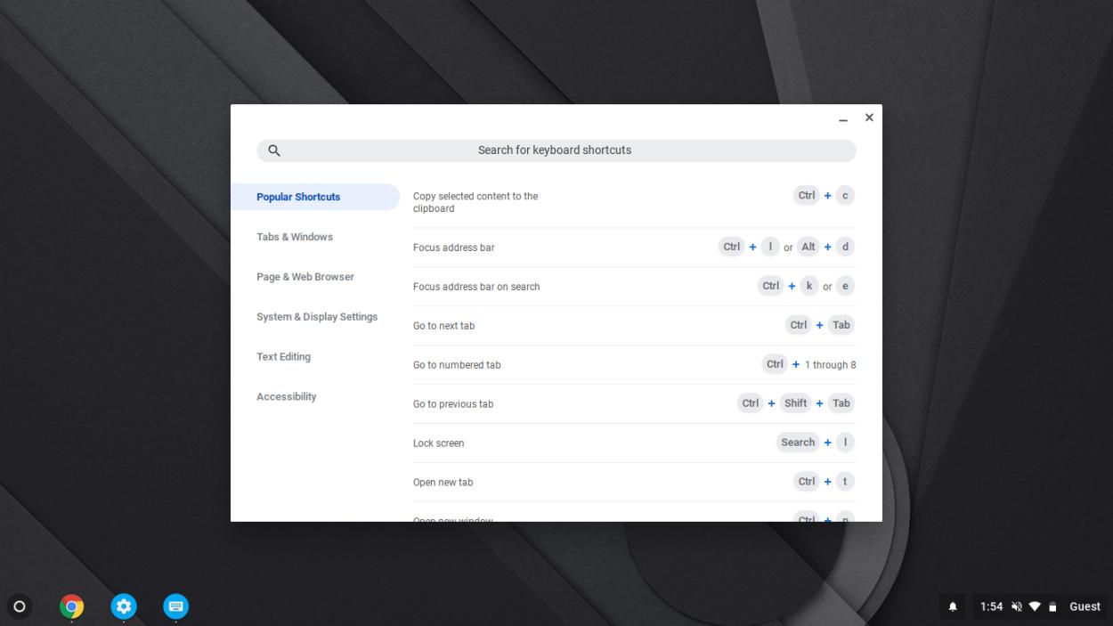View the Accessibility shortcuts category

[x=287, y=397]
